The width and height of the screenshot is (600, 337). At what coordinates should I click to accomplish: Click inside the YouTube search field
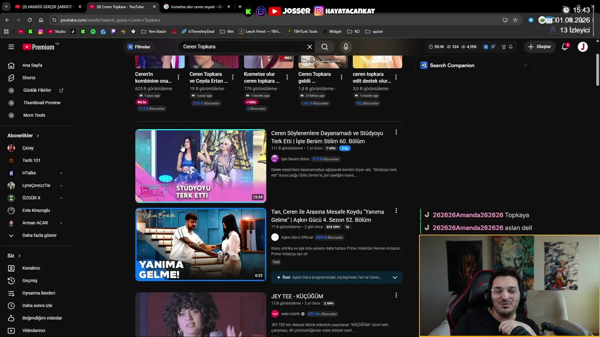(242, 47)
